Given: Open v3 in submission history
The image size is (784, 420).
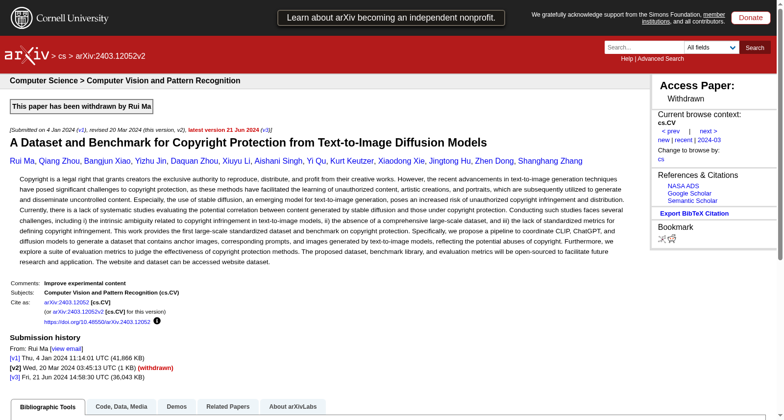Looking at the screenshot, I should 15,377.
